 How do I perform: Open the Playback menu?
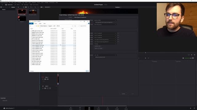tap(34, 2)
